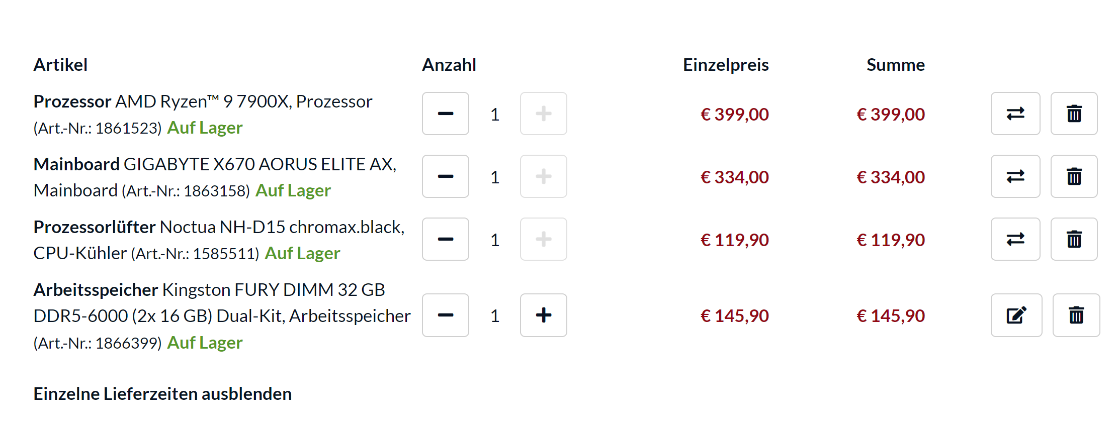Edit the Kingston FURY memory entry

[1016, 315]
